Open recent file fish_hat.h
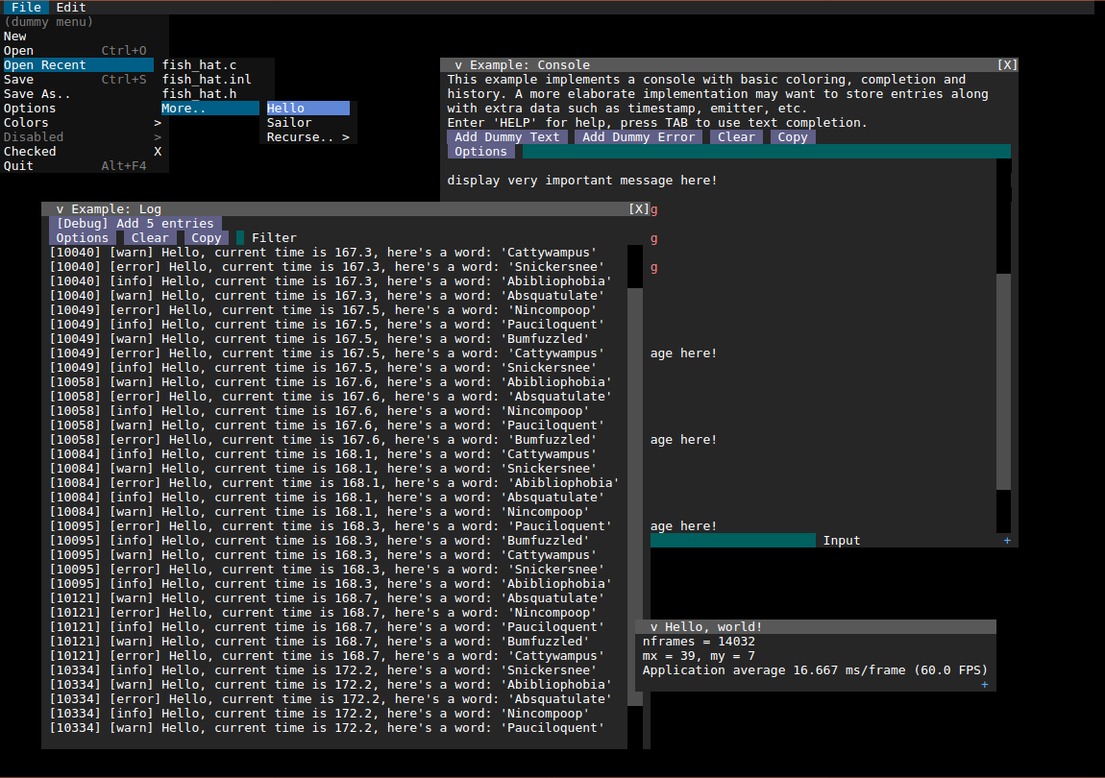 click(200, 94)
